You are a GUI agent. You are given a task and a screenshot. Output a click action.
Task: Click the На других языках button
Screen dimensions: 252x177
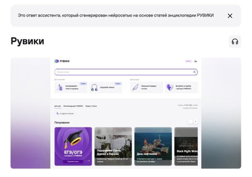point(65,113)
